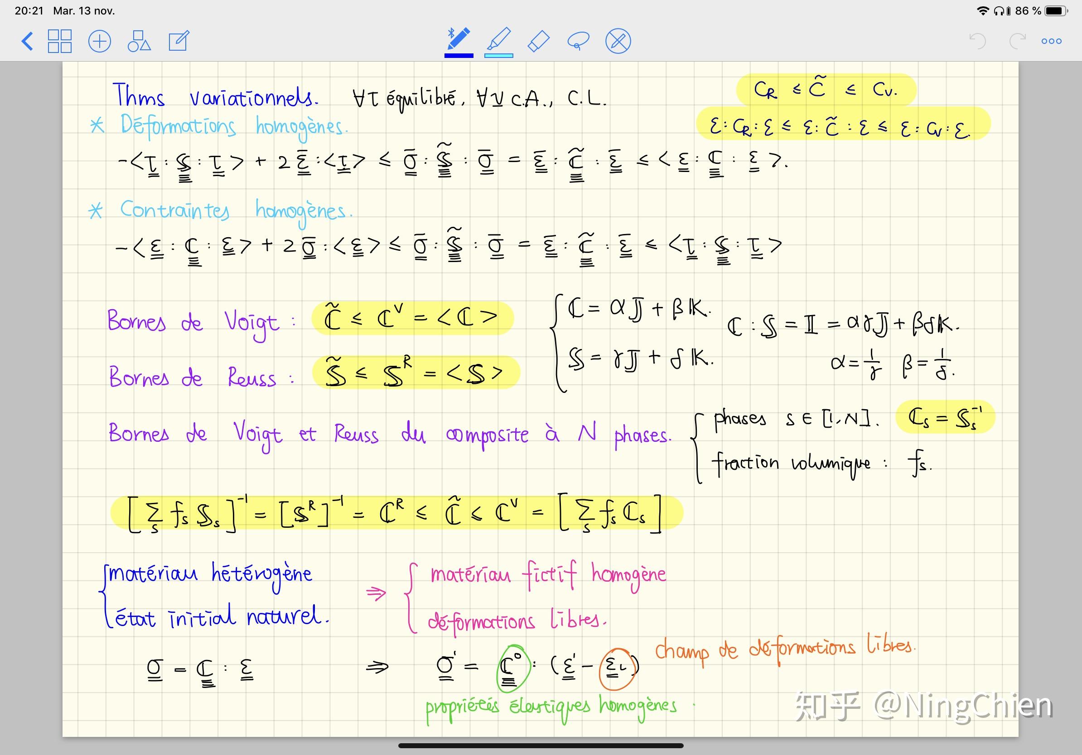The width and height of the screenshot is (1082, 755).
Task: Tap the battery indicator icon
Action: [x=1056, y=10]
